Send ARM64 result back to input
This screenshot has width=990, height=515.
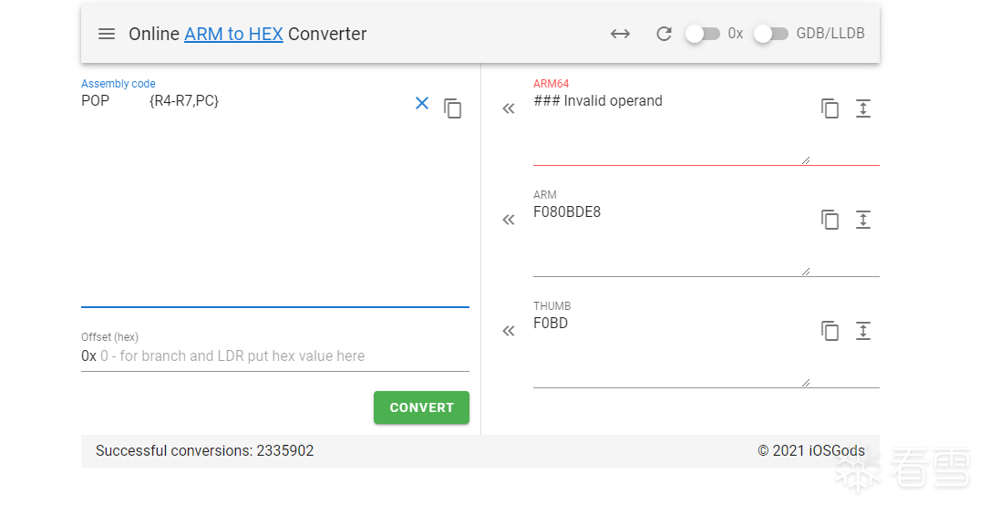[x=509, y=108]
